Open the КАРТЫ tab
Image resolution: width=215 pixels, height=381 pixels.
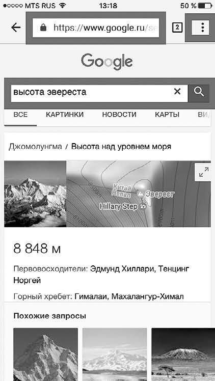(167, 115)
